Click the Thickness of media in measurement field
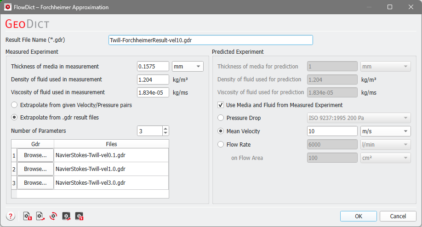Image resolution: width=422 pixels, height=227 pixels. point(153,67)
